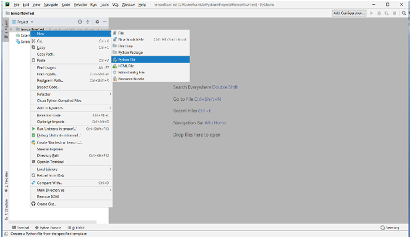Open the Python Console tab
The height and width of the screenshot is (238, 411).
pyautogui.click(x=48, y=227)
